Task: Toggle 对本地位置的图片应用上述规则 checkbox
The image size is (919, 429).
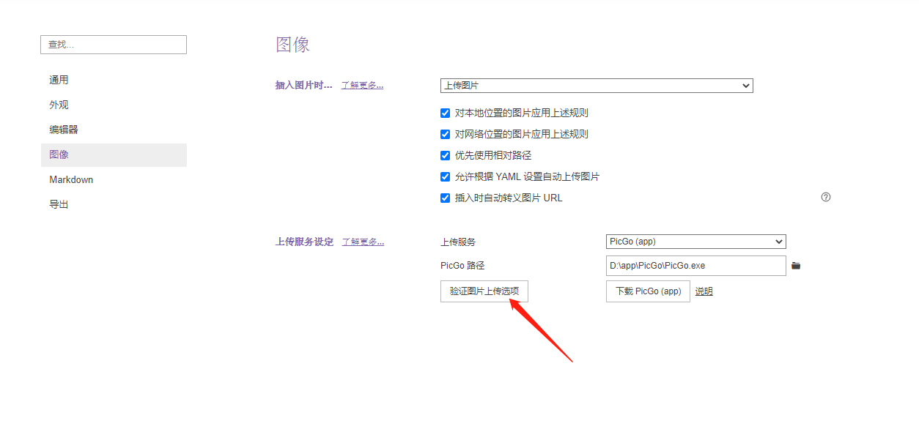Action: (445, 113)
